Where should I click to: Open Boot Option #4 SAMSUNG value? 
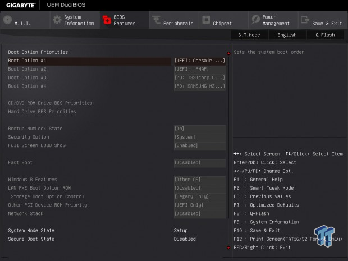[200, 86]
